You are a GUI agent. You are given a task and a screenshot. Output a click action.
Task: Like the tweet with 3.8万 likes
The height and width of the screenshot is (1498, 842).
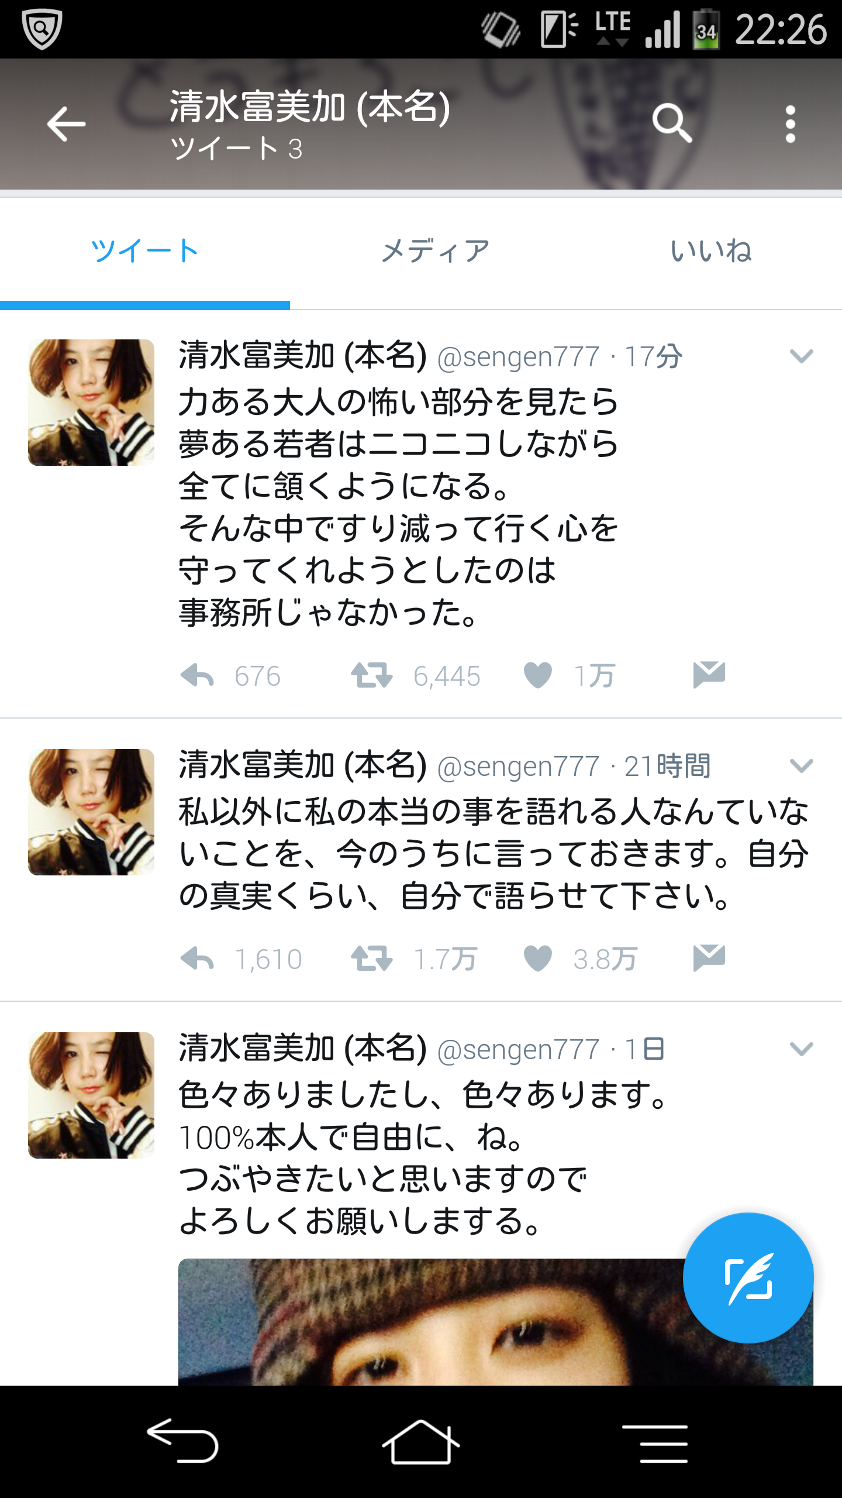pyautogui.click(x=538, y=959)
